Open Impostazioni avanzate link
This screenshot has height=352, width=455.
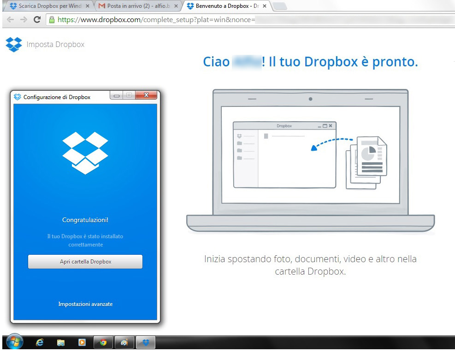pyautogui.click(x=85, y=304)
